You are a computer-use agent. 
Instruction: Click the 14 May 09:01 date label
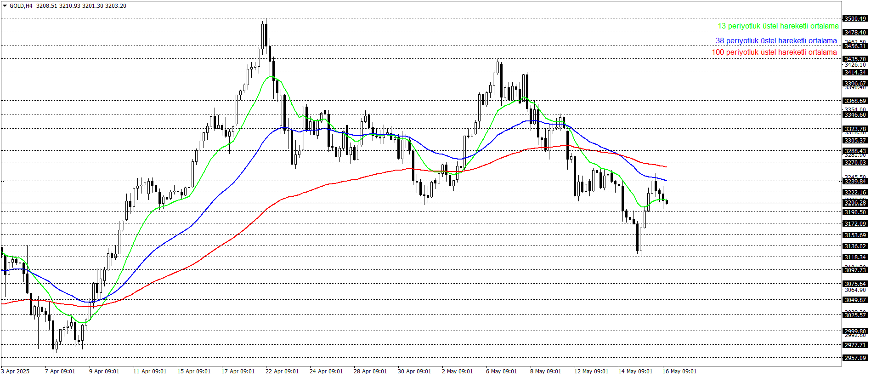pos(635,371)
